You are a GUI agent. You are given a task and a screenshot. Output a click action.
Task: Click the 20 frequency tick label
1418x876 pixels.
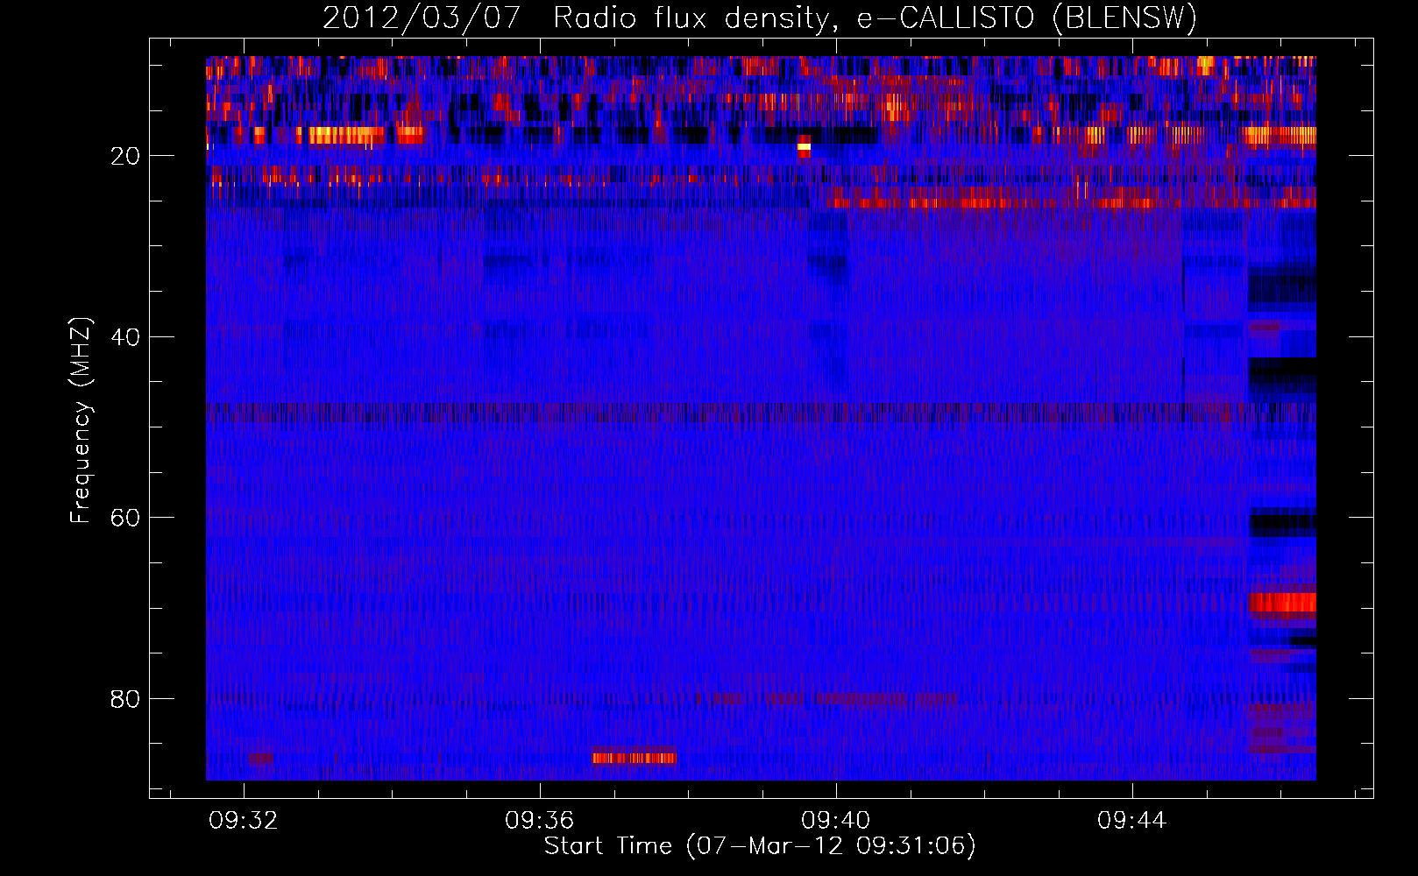click(x=126, y=156)
